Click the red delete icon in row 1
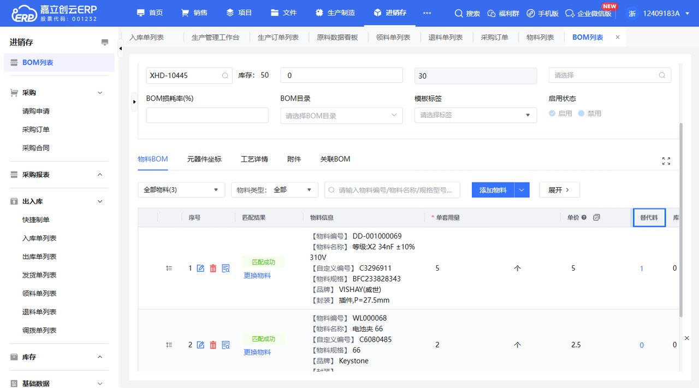The height and width of the screenshot is (388, 699). (213, 268)
